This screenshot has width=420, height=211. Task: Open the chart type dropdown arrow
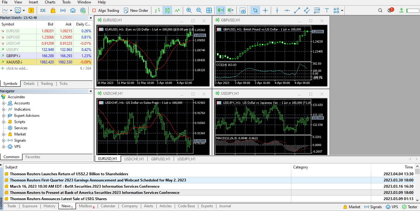(11, 10)
